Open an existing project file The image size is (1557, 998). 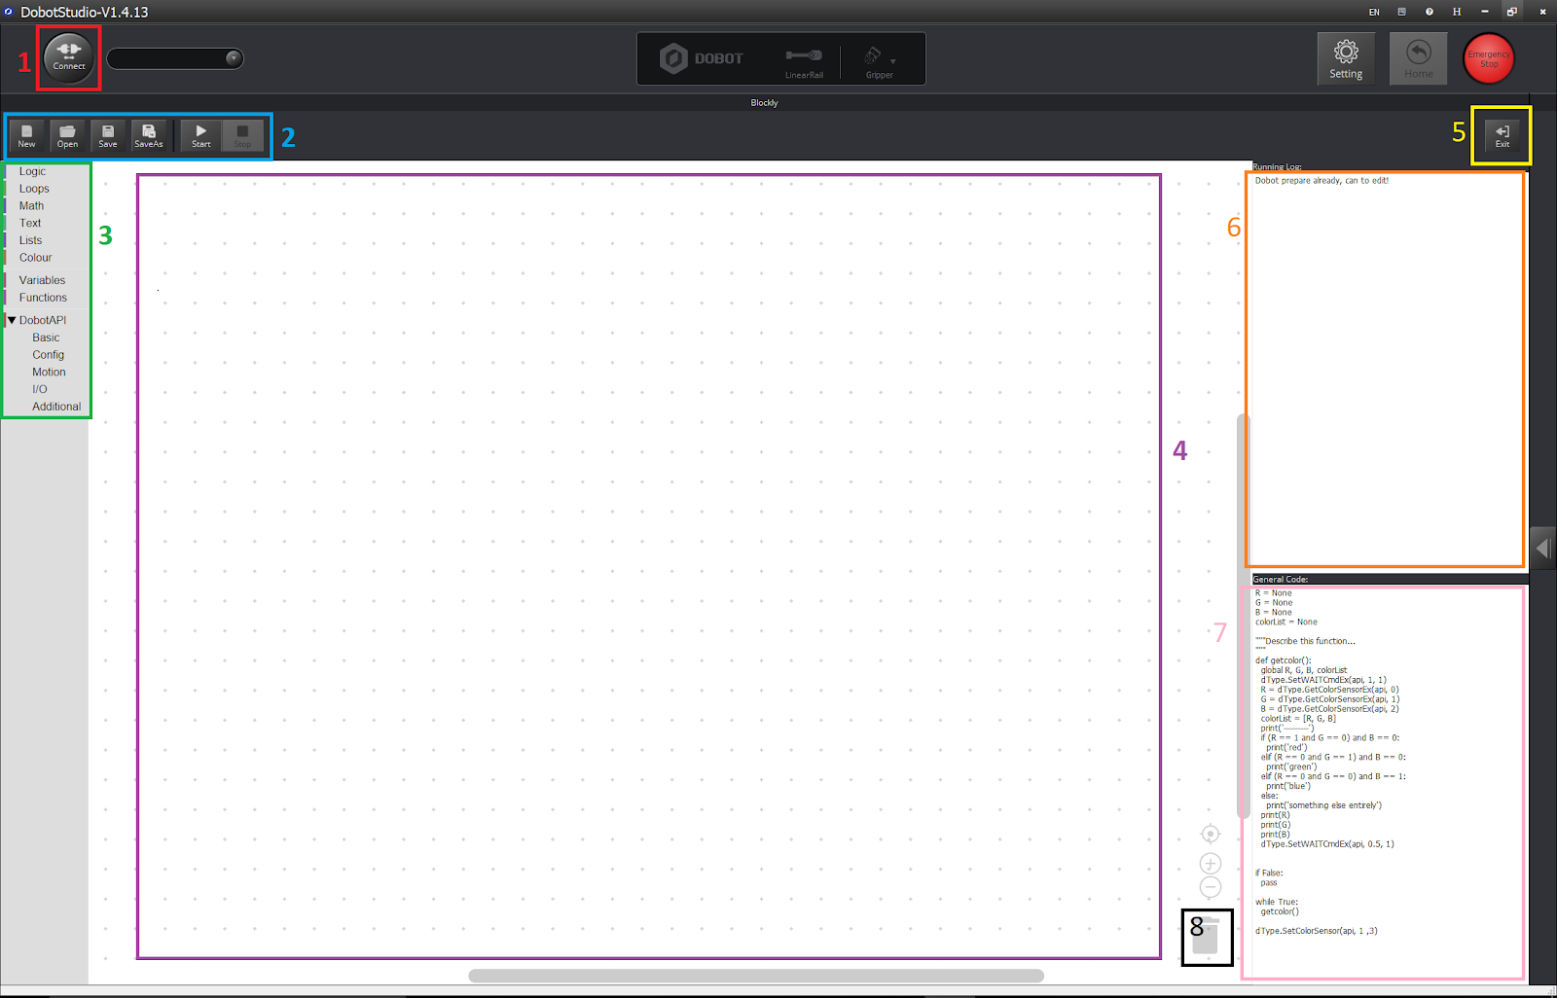point(67,135)
